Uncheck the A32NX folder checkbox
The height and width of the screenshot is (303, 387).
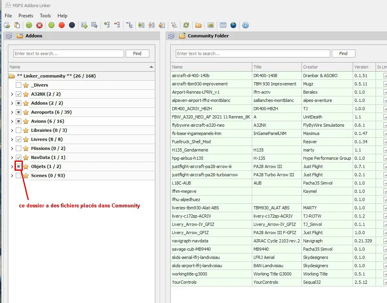pyautogui.click(x=18, y=94)
